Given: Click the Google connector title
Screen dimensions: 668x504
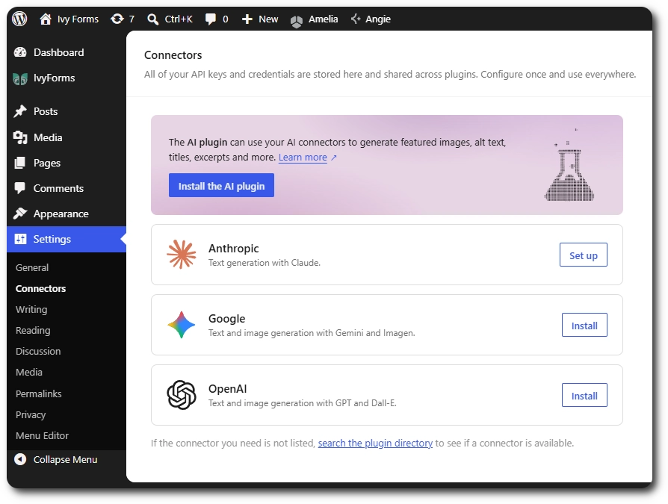Looking at the screenshot, I should pos(226,318).
